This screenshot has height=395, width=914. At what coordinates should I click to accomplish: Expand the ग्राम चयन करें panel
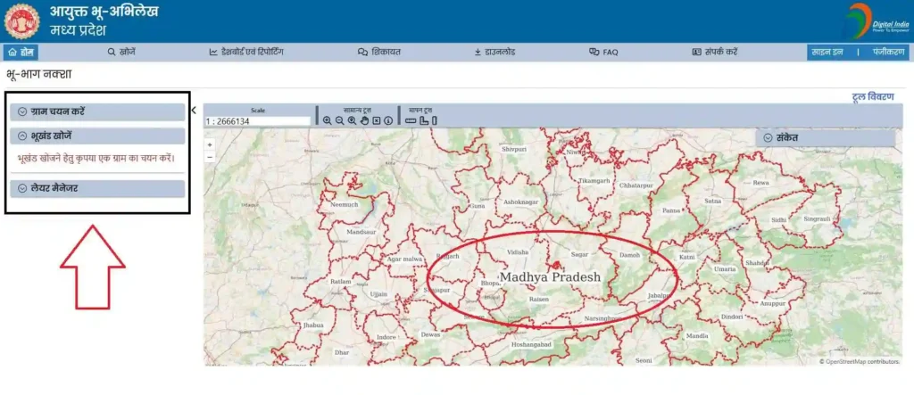pos(96,111)
